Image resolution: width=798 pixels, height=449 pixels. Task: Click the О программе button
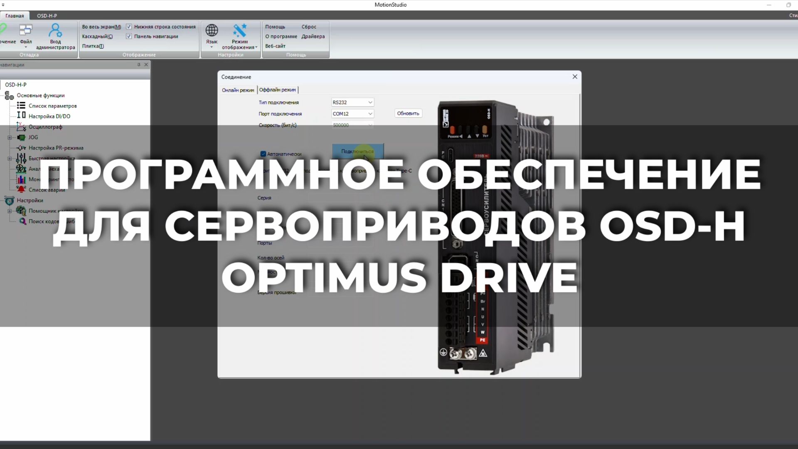281,36
